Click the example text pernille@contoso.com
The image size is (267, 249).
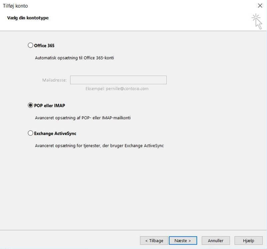116,89
